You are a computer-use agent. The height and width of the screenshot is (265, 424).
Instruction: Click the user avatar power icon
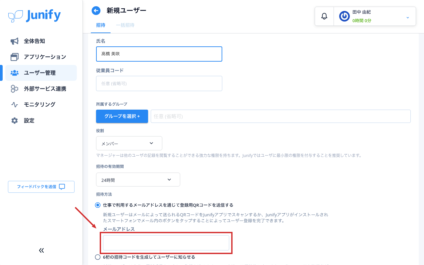(x=344, y=16)
